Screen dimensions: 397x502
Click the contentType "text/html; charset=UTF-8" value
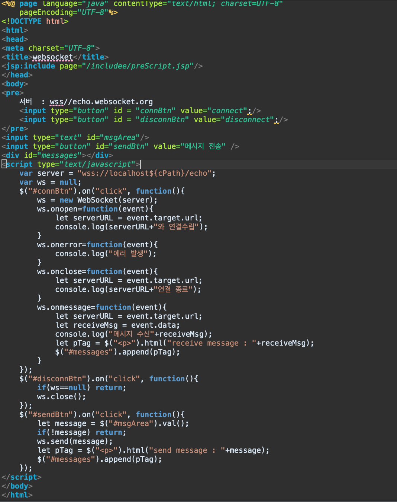pyautogui.click(x=225, y=4)
